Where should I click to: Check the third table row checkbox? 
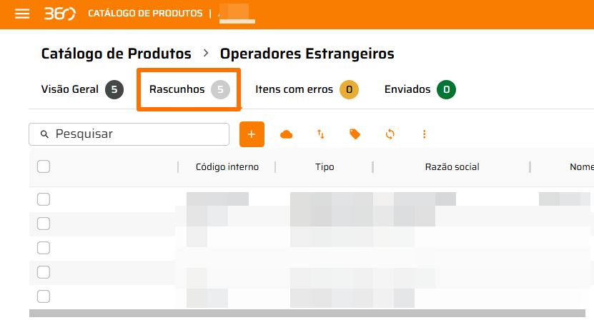pos(44,248)
